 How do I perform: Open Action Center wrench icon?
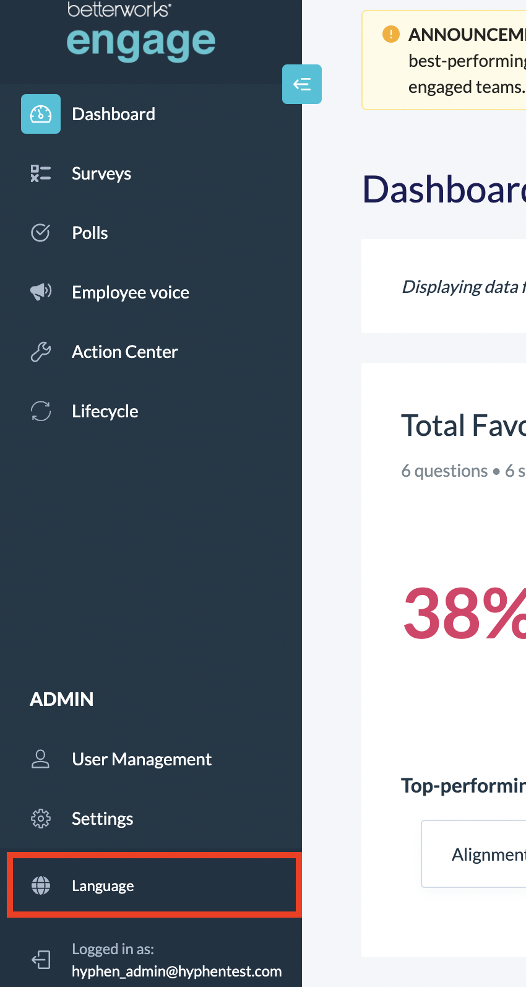point(41,352)
